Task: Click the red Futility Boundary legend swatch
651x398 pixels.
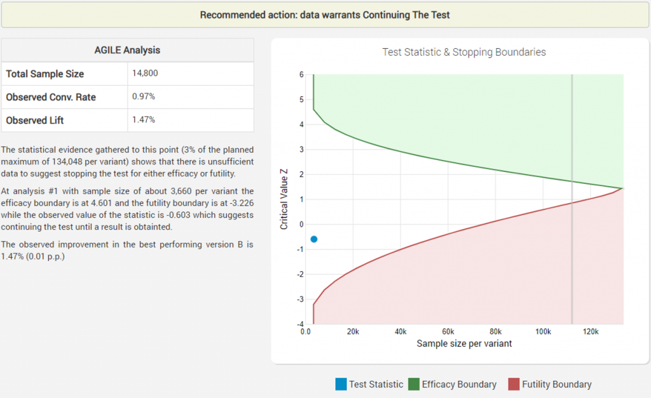Action: [x=515, y=384]
